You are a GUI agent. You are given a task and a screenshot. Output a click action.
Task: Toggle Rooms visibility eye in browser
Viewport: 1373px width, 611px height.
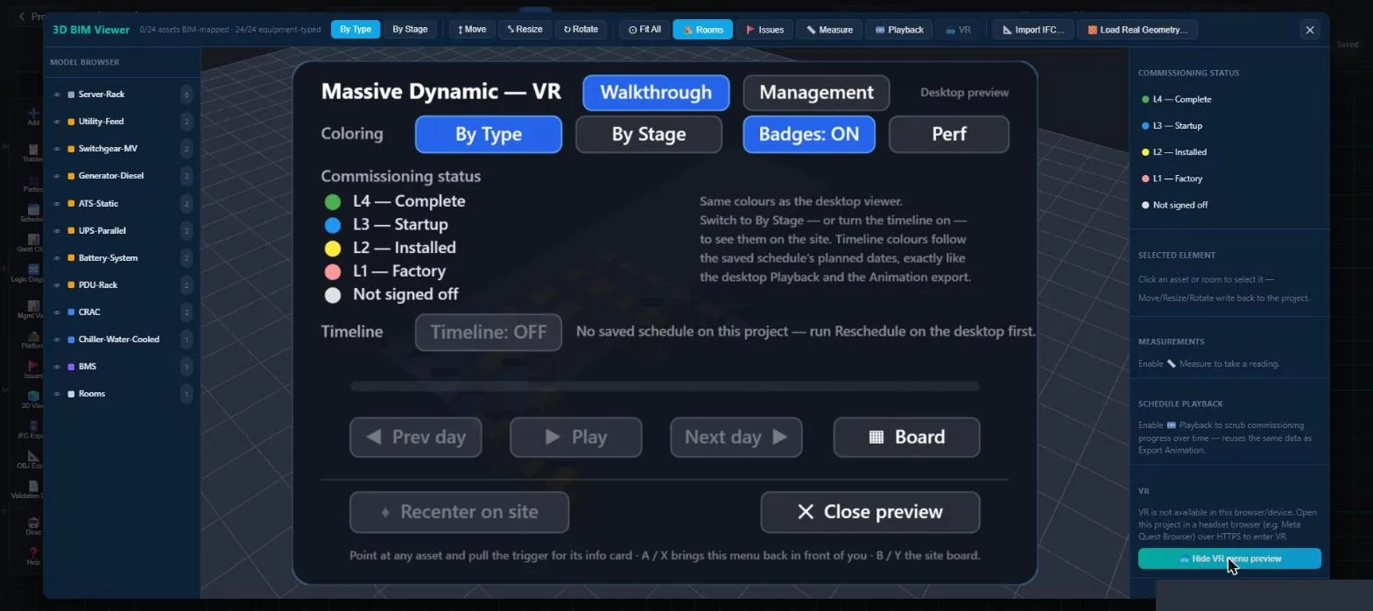(57, 394)
